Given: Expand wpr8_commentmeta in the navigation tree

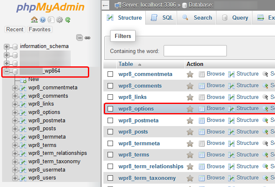Looking at the screenshot, I should pyautogui.click(x=15, y=88).
